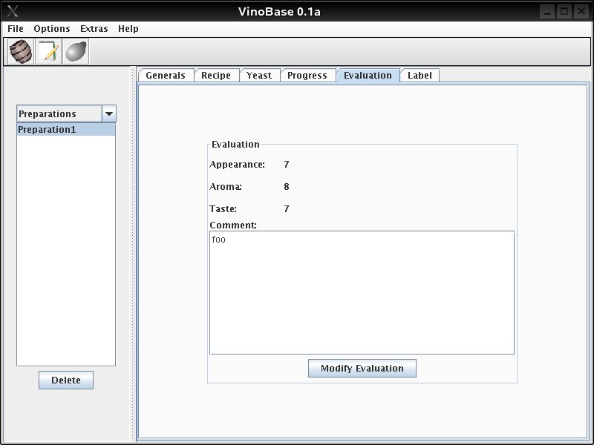Open the Label tab

pos(420,76)
